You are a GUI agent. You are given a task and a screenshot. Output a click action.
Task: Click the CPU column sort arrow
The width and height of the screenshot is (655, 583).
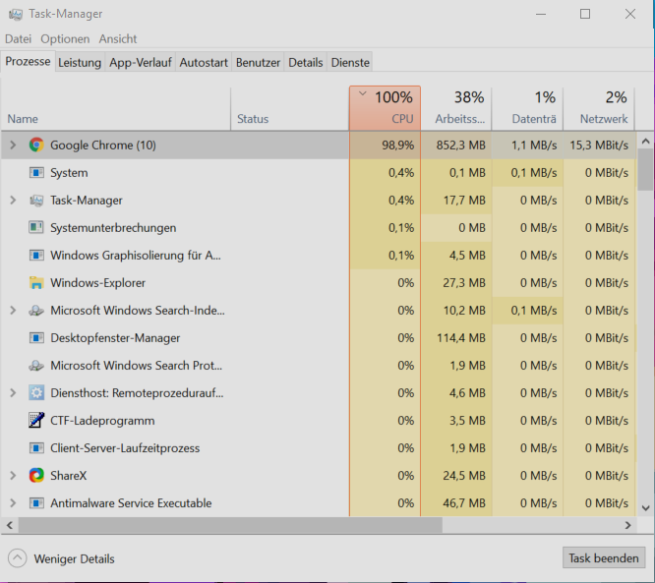point(363,93)
